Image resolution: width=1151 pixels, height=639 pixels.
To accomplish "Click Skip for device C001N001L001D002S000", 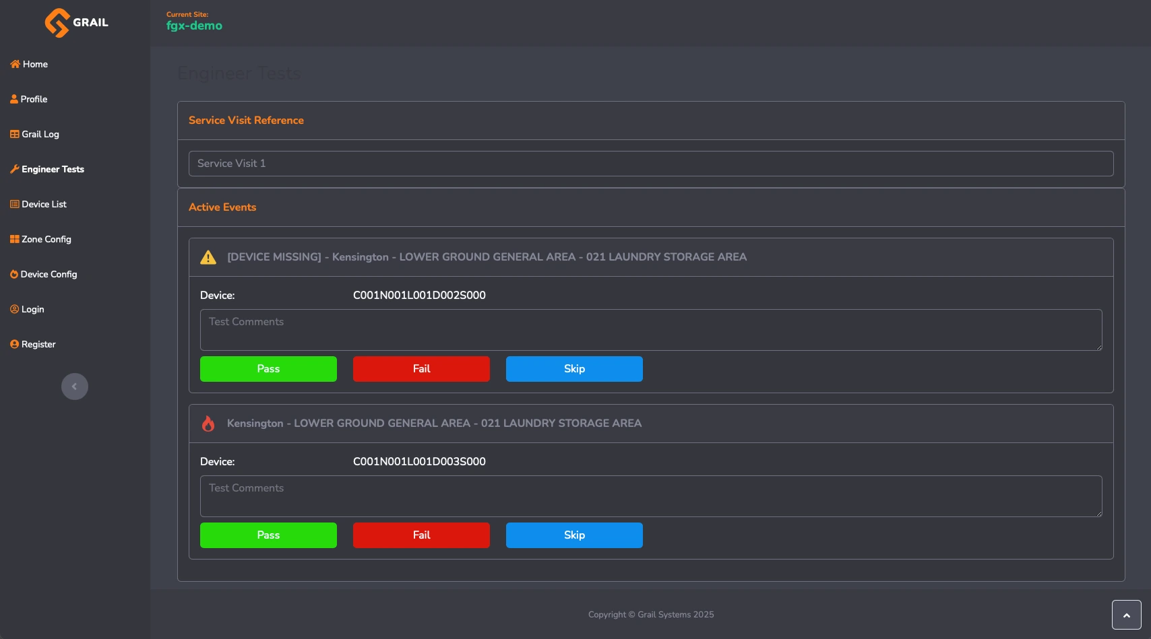I will pos(574,369).
